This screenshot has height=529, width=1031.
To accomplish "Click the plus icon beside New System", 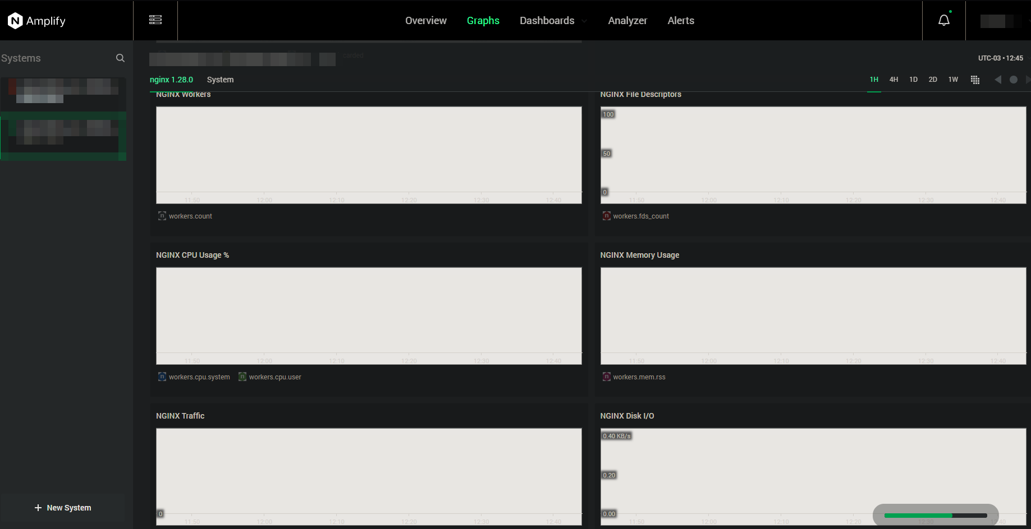I will pos(38,508).
